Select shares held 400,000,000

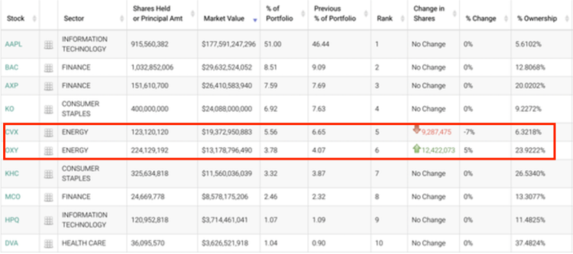[x=150, y=109]
